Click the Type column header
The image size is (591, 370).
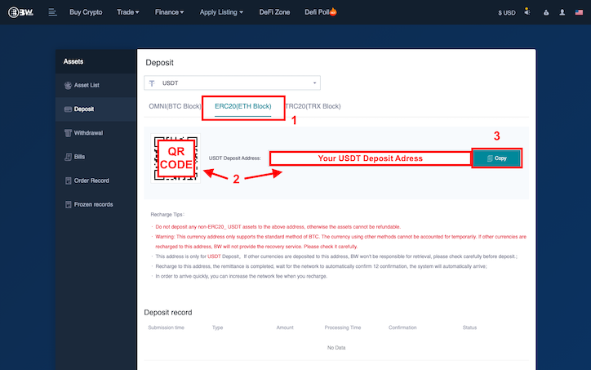tap(217, 328)
